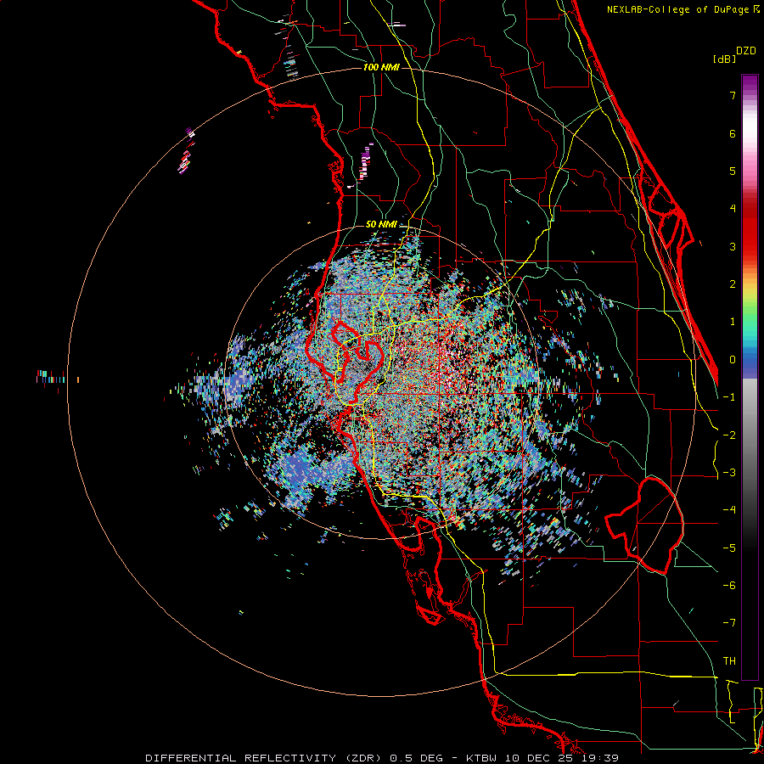Click the 1 value on color scale
This screenshot has width=764, height=764.
(x=733, y=322)
